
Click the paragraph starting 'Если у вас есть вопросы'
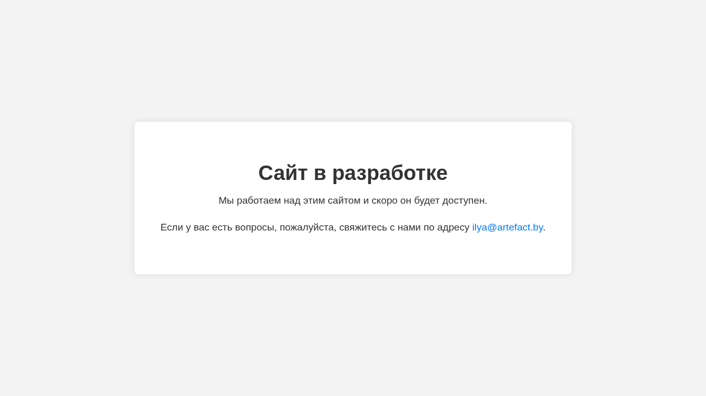click(x=353, y=227)
